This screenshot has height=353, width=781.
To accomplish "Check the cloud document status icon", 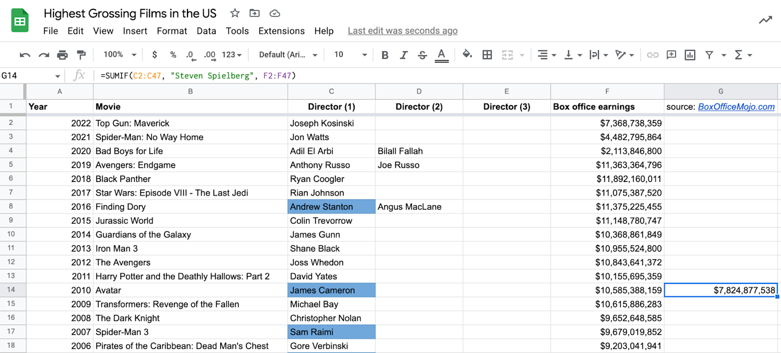I will point(274,14).
